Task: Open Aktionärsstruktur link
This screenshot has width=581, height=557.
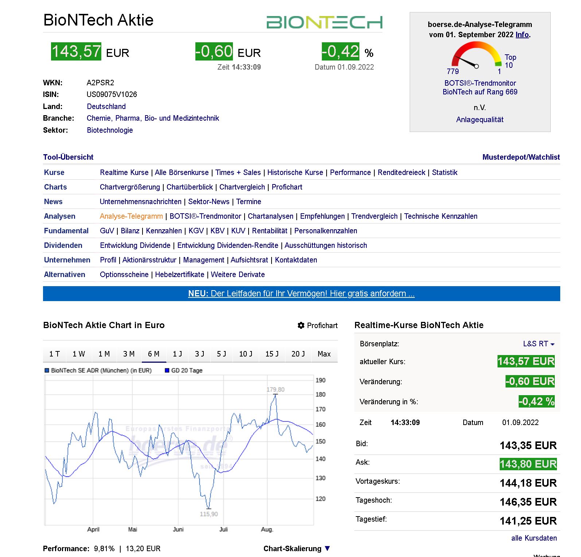Action: 149,260
